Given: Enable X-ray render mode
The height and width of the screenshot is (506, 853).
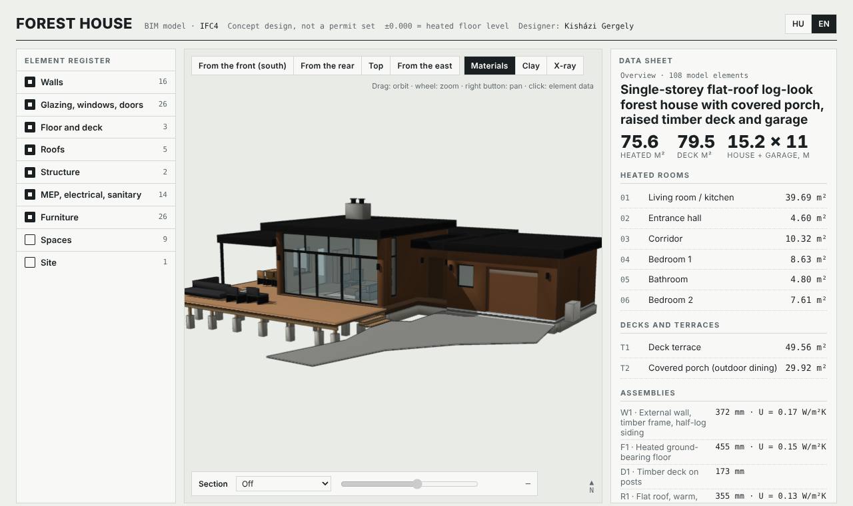Looking at the screenshot, I should point(565,66).
